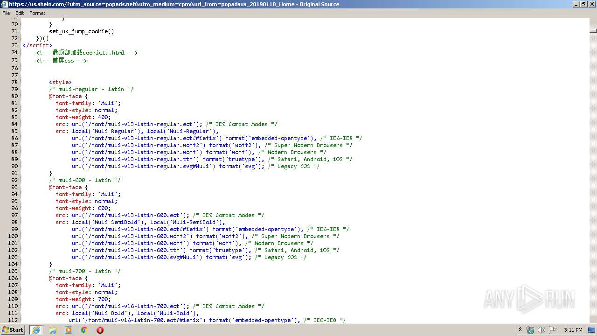The height and width of the screenshot is (336, 597).
Task: Open the network status tray icon
Action: click(x=530, y=330)
